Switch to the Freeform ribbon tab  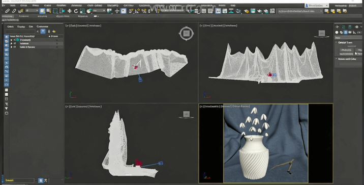[x=24, y=16]
